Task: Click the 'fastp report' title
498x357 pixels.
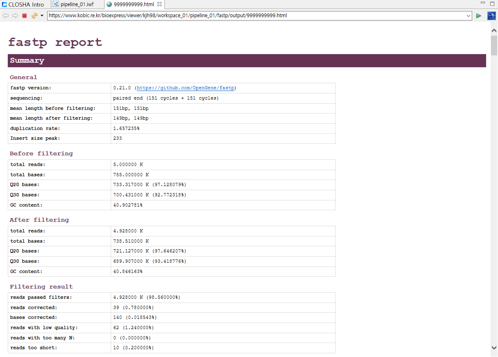Action: tap(55, 42)
